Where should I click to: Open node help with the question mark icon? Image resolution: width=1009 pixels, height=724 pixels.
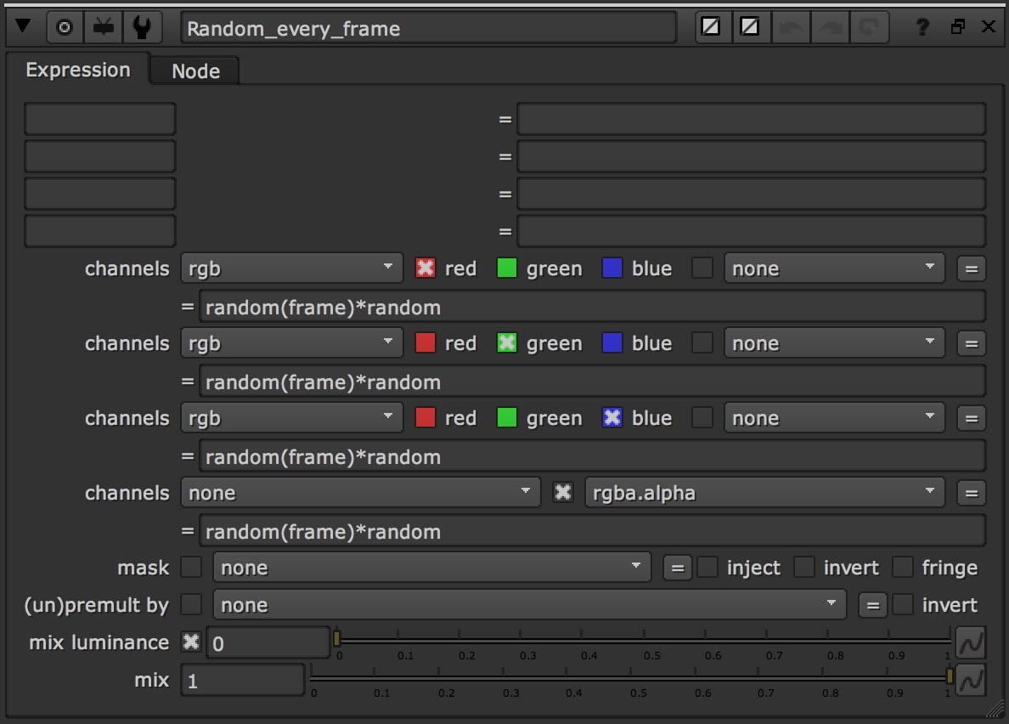(x=922, y=26)
